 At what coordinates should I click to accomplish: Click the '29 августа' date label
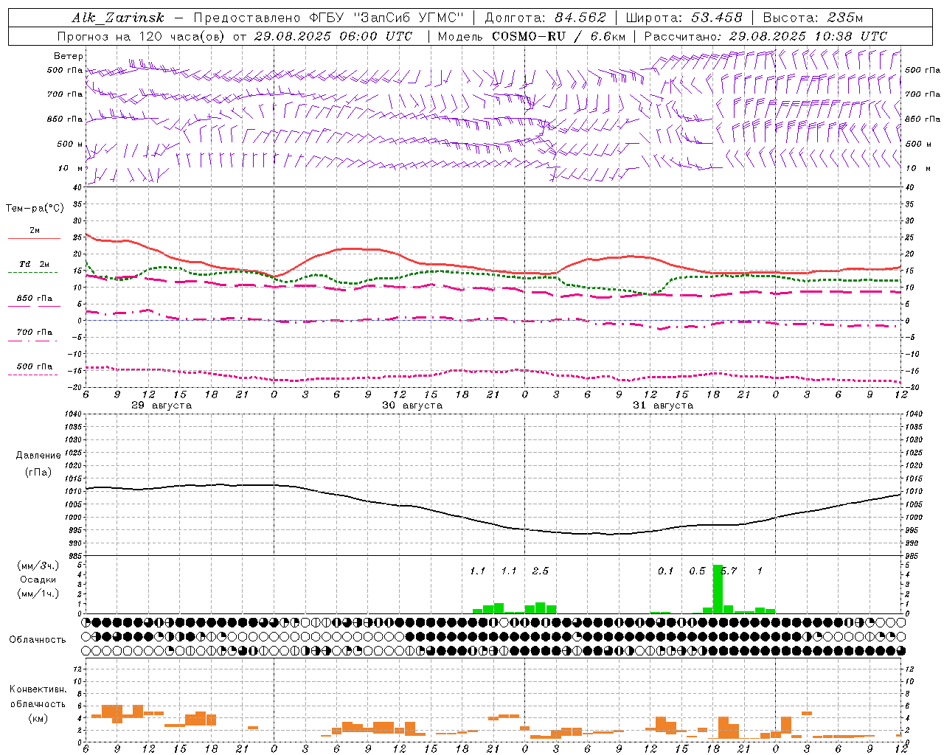[x=162, y=406]
